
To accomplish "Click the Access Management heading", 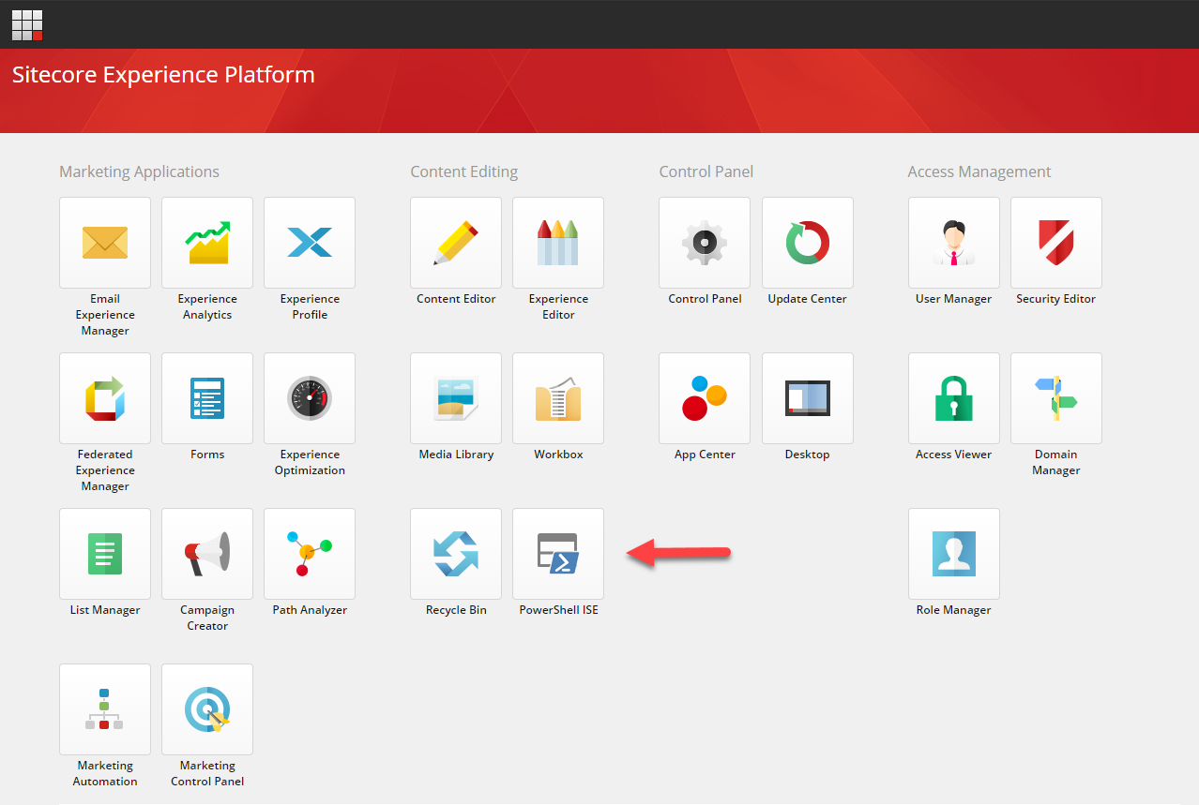I will (x=979, y=171).
